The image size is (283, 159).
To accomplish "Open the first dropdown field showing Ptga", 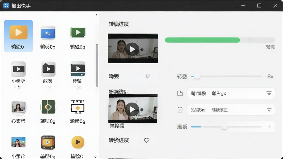I will (x=231, y=93).
